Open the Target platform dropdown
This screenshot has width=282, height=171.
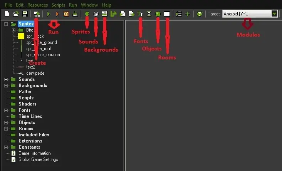pyautogui.click(x=274, y=13)
